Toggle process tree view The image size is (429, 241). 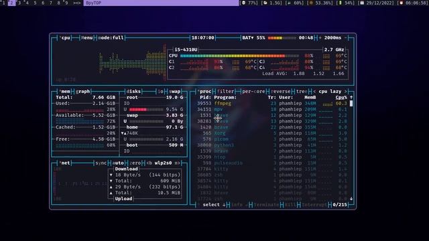(302, 91)
